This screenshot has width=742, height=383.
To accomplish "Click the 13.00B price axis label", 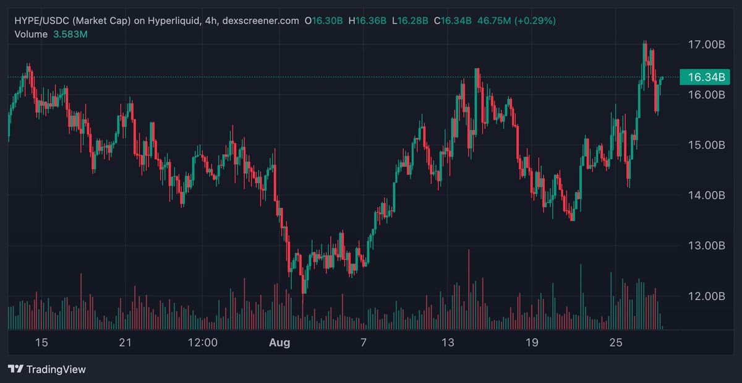I will (x=706, y=246).
